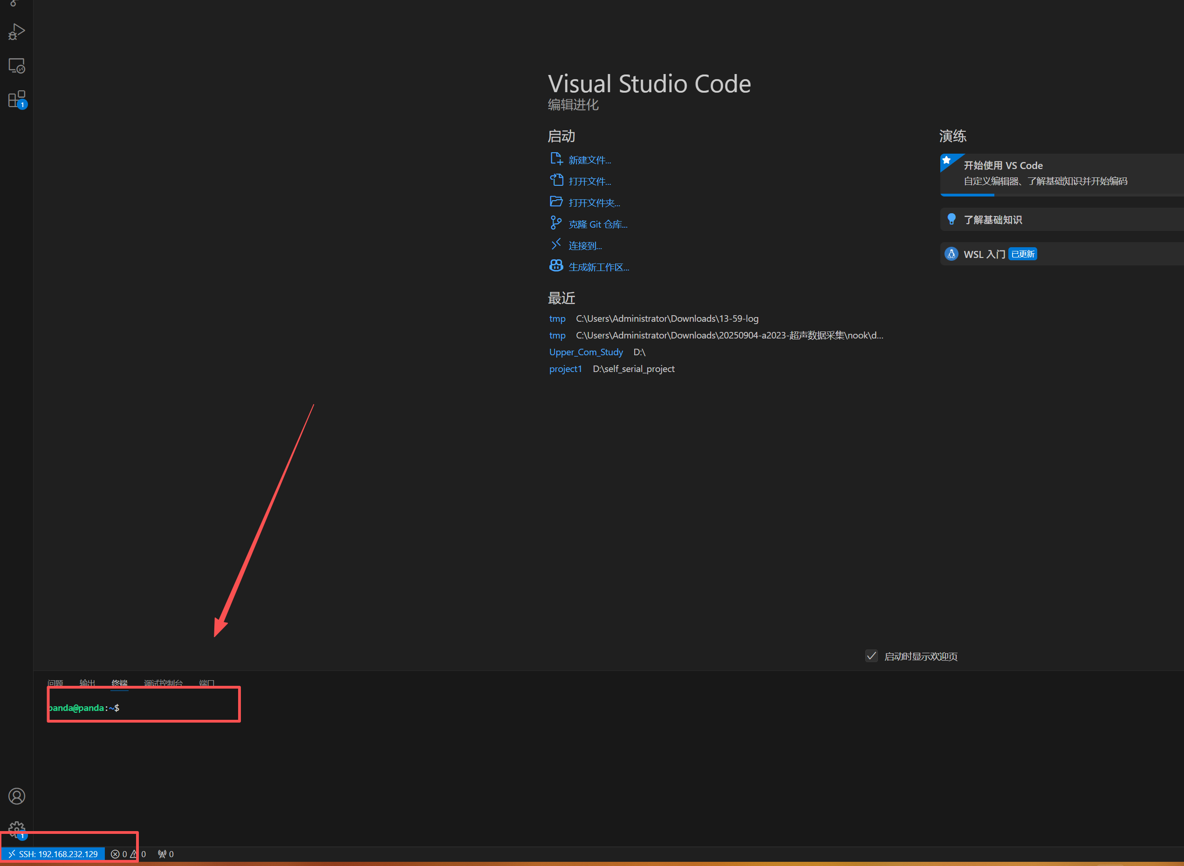Open the Manage gear icon
1184x866 pixels.
tap(16, 829)
